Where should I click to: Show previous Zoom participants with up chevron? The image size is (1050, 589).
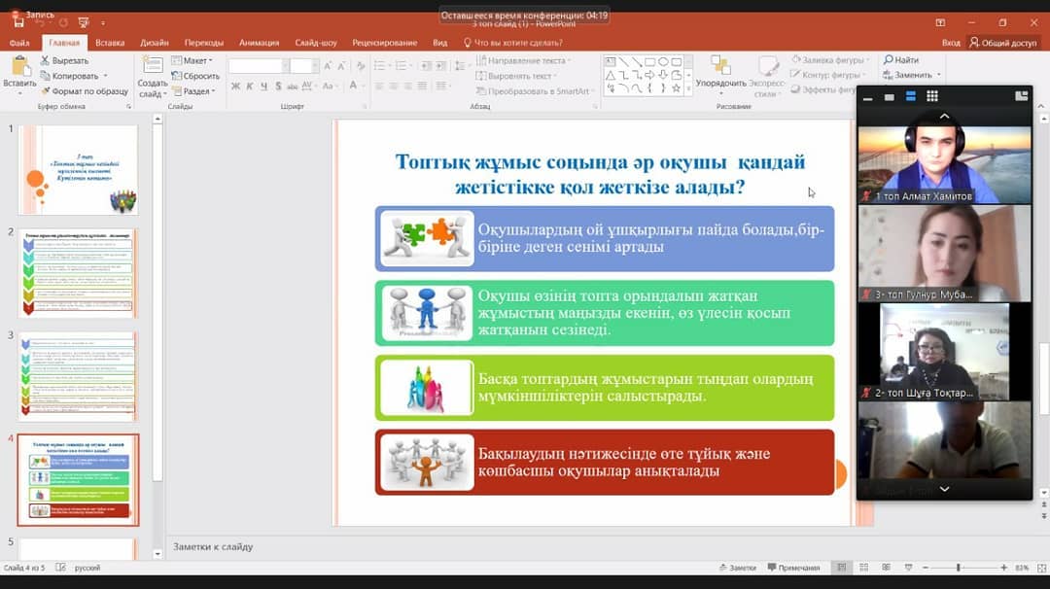[944, 117]
